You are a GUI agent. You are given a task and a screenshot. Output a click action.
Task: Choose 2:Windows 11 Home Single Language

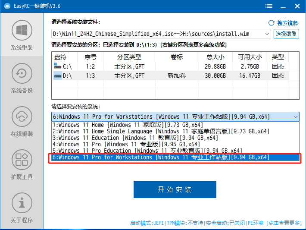click(x=175, y=131)
